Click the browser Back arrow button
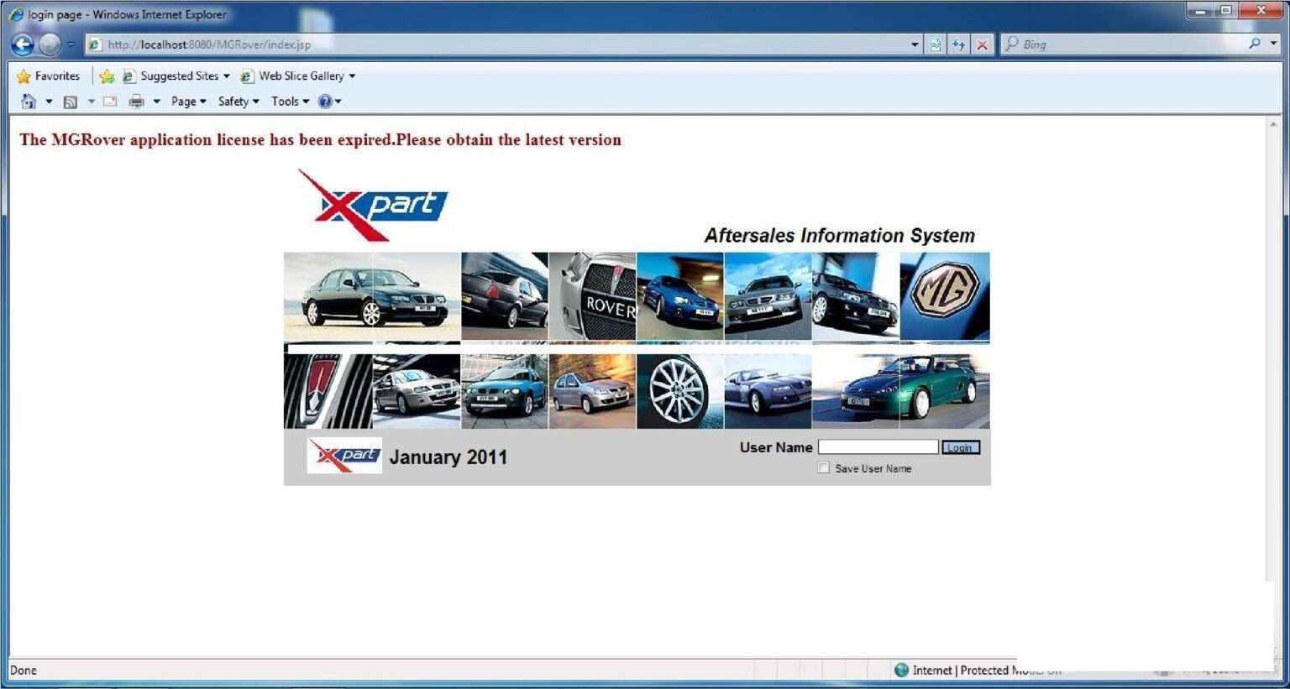This screenshot has width=1290, height=689. tap(24, 44)
